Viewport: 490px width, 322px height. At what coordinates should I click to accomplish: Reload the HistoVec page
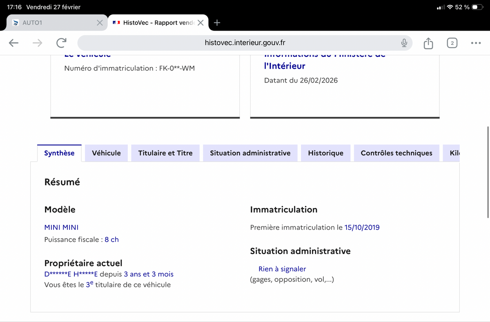(62, 43)
